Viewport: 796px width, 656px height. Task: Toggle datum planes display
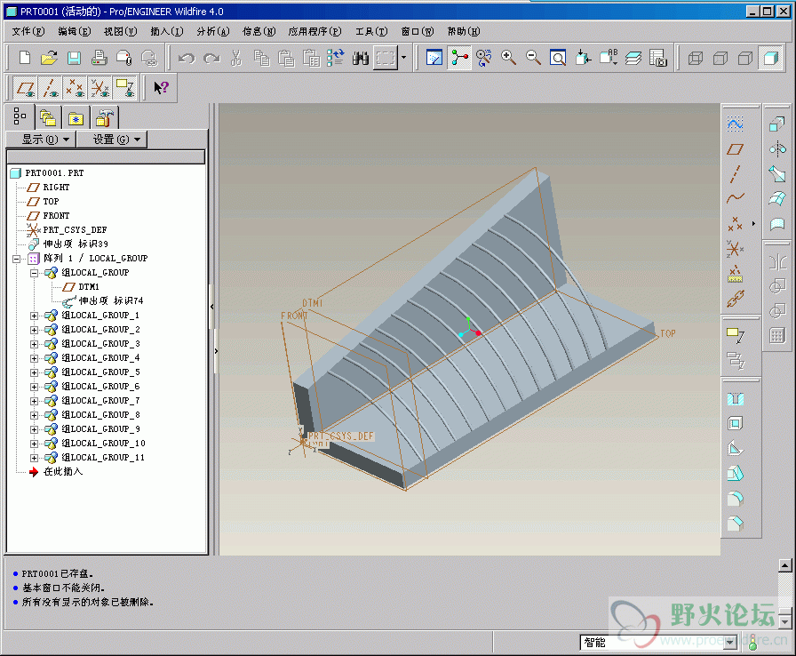(x=25, y=88)
